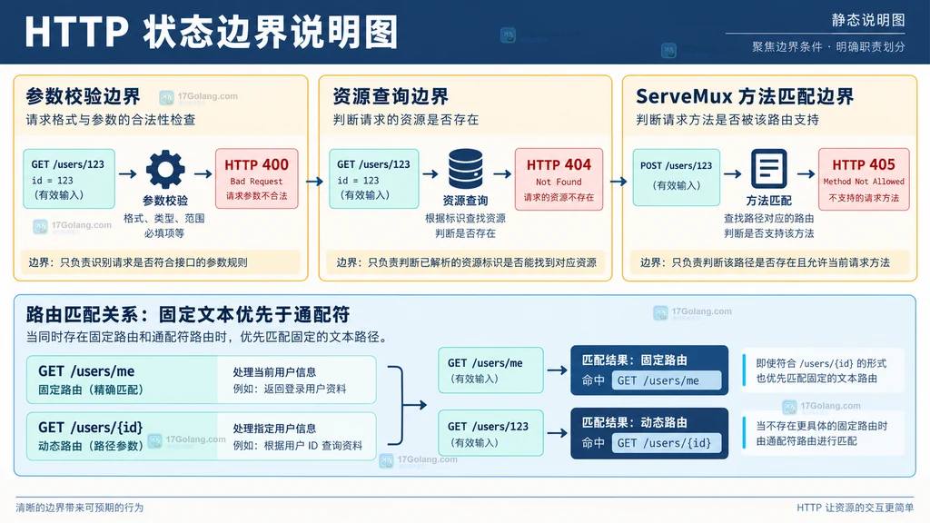
Task: Click the GET /users/me (有效输入) request box
Action: click(x=490, y=370)
